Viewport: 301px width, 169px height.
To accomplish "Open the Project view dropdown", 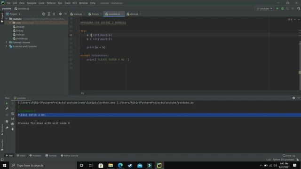I will coord(13,14).
